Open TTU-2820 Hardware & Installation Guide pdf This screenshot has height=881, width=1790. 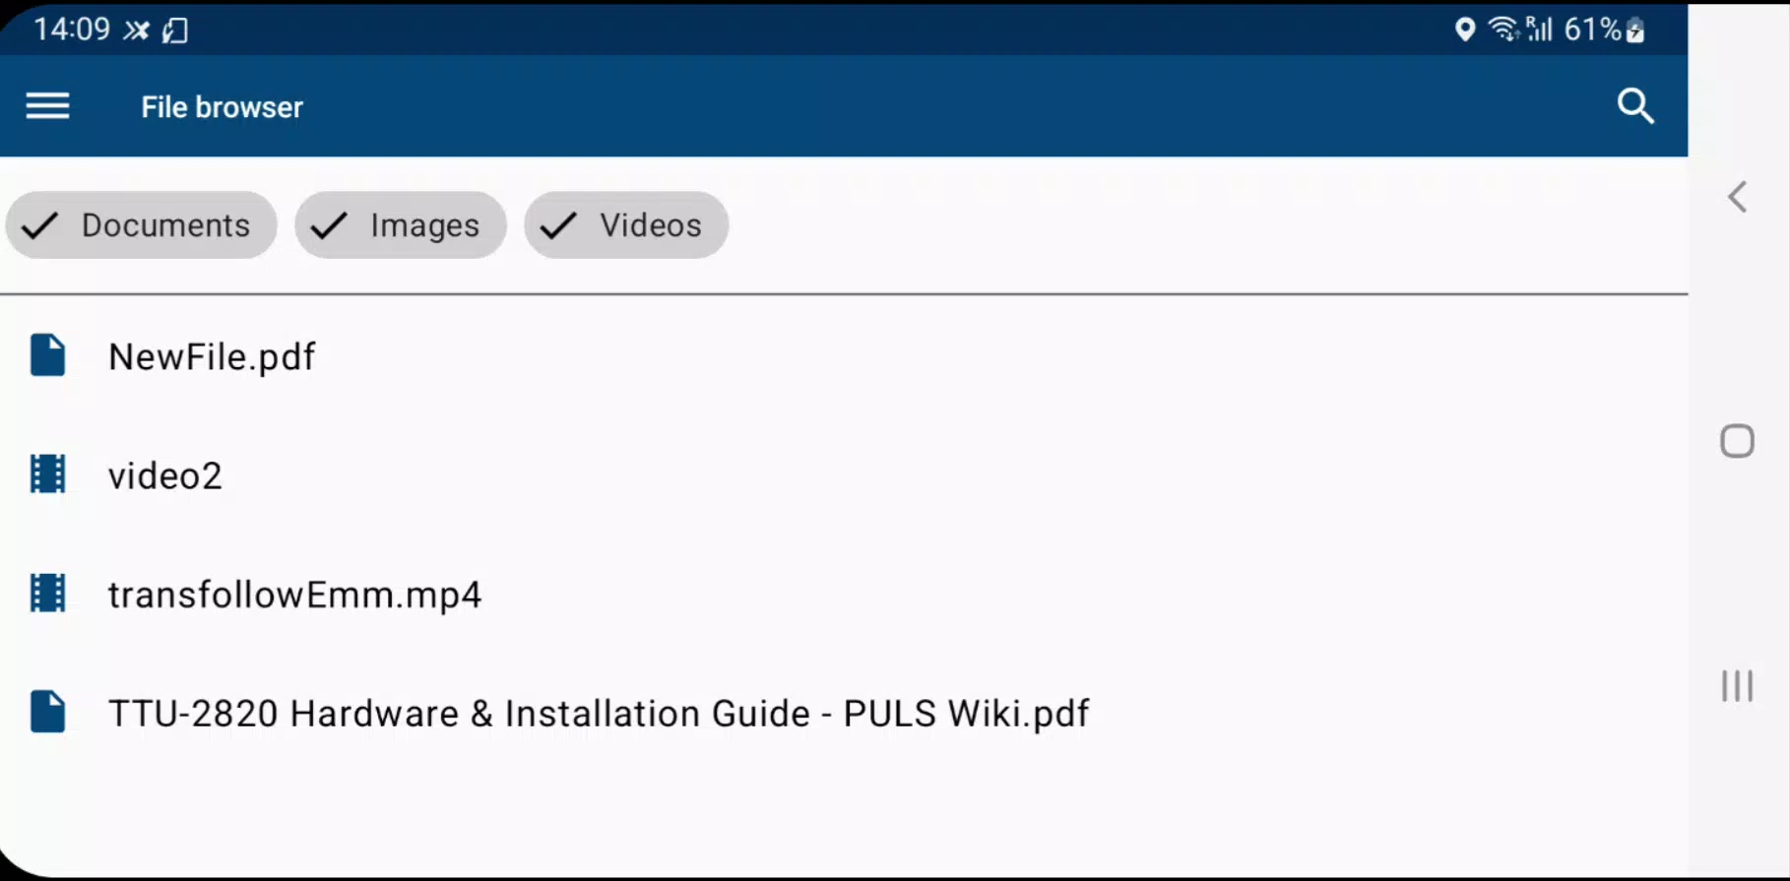tap(844, 714)
